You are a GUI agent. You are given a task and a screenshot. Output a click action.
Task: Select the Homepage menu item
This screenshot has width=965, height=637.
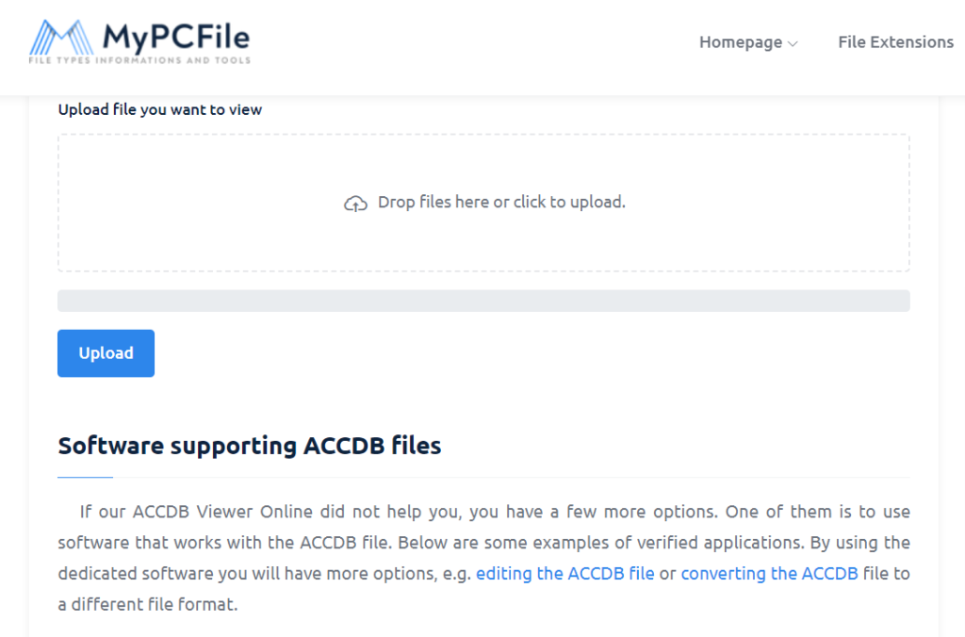[740, 42]
